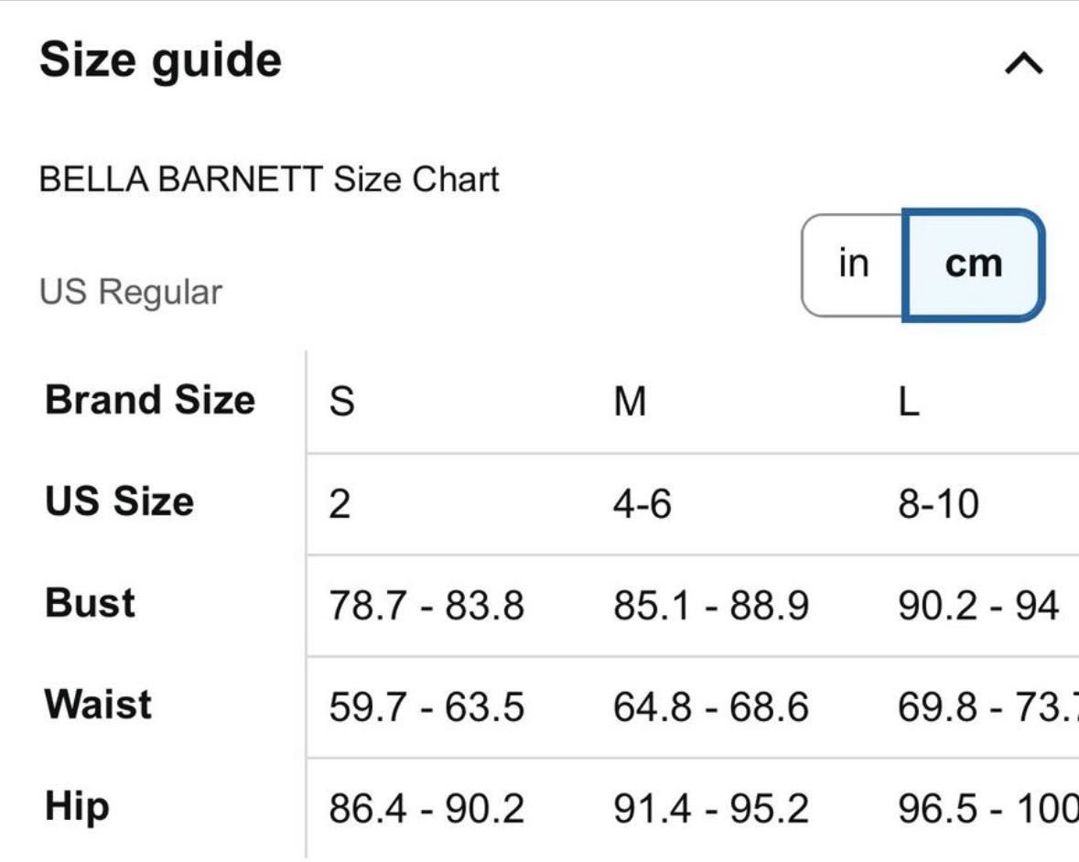Screen dimensions: 1079x862
Task: Click the bust 85.1 - 88.9 cell
Action: point(711,606)
